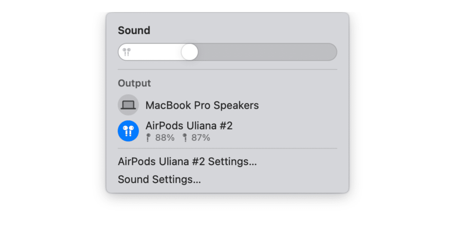Click the Sound heading text
The width and height of the screenshot is (454, 226).
click(x=134, y=31)
